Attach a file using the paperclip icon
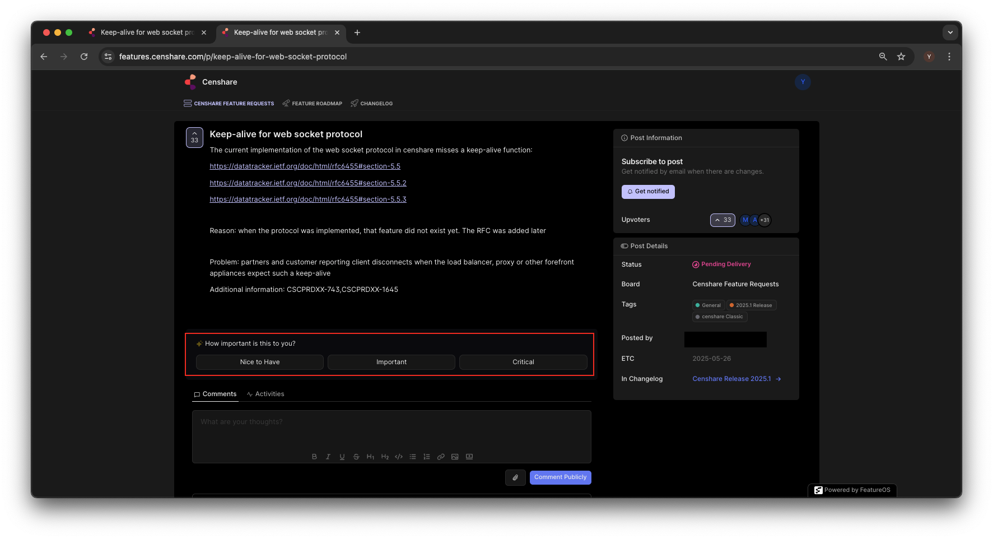Screen dimensions: 993x539 click(x=515, y=477)
